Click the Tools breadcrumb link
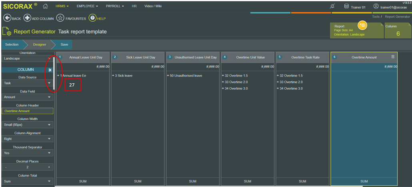 [x=376, y=16]
